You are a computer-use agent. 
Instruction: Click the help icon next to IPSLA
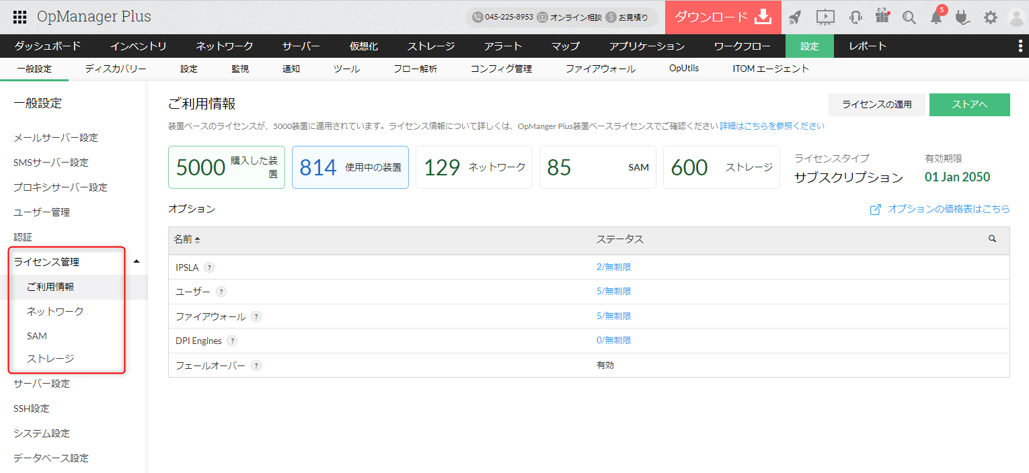click(209, 267)
